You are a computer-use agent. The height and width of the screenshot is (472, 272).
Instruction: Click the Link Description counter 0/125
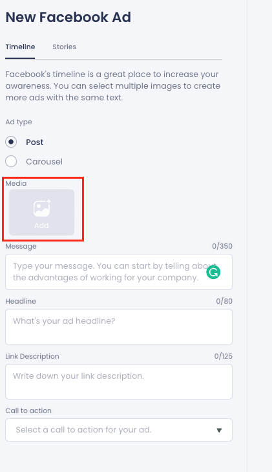[x=224, y=356]
